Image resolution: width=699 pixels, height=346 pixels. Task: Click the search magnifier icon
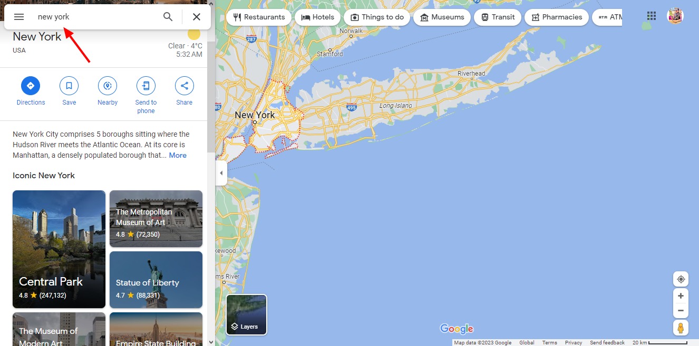pyautogui.click(x=168, y=17)
